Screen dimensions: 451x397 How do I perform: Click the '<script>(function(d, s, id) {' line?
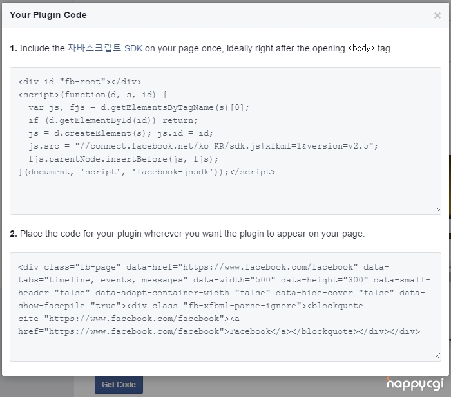click(x=92, y=95)
